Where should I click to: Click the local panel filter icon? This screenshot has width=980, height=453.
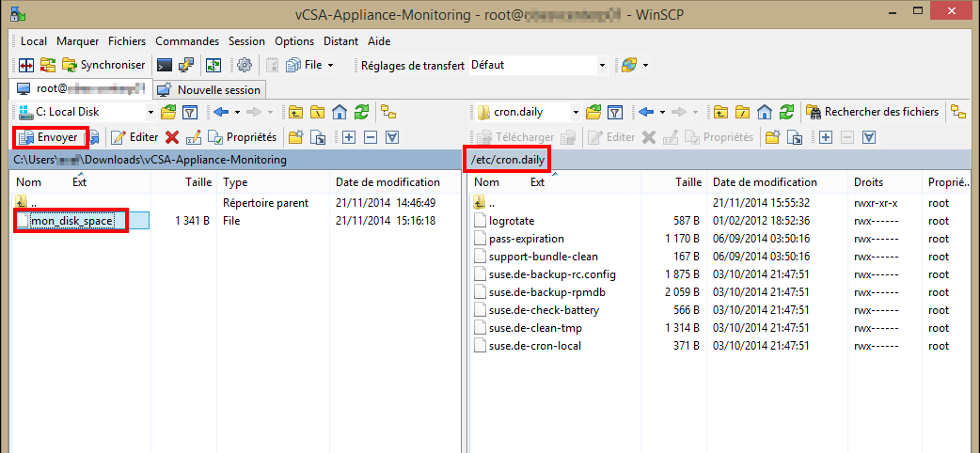click(x=189, y=112)
